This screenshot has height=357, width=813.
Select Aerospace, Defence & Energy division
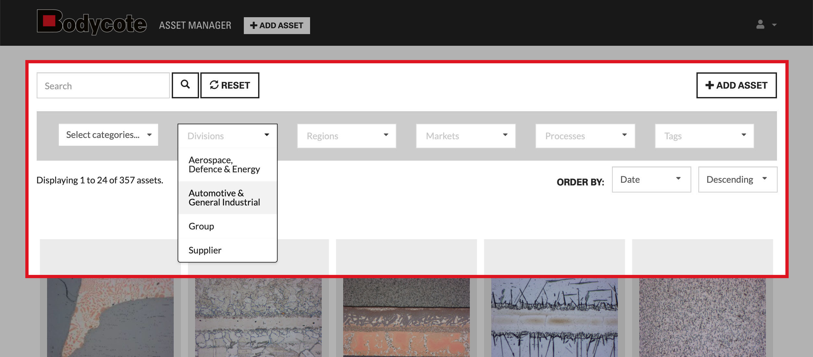tap(224, 165)
